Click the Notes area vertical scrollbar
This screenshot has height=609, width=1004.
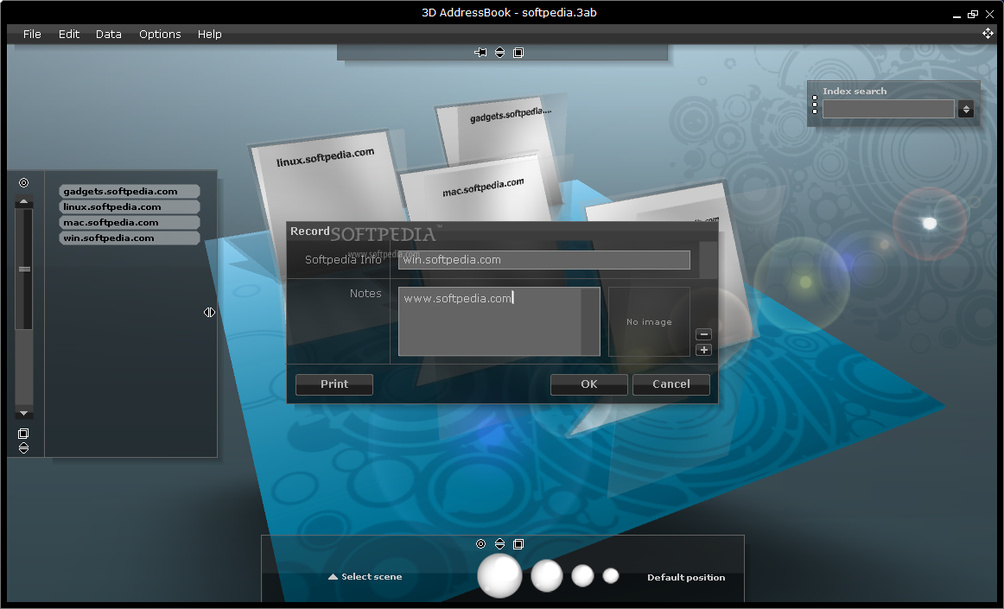point(590,321)
